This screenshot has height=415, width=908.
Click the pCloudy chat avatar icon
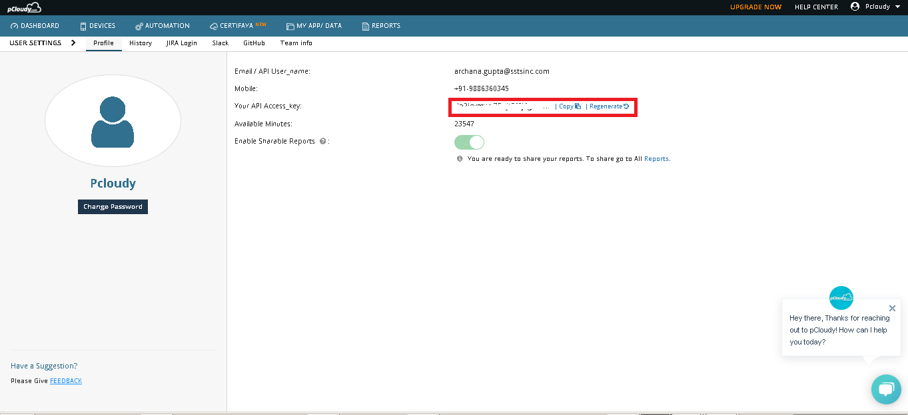point(841,298)
